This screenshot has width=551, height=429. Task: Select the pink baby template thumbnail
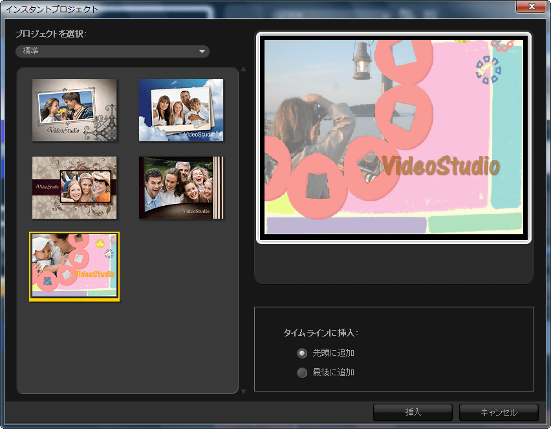click(74, 267)
